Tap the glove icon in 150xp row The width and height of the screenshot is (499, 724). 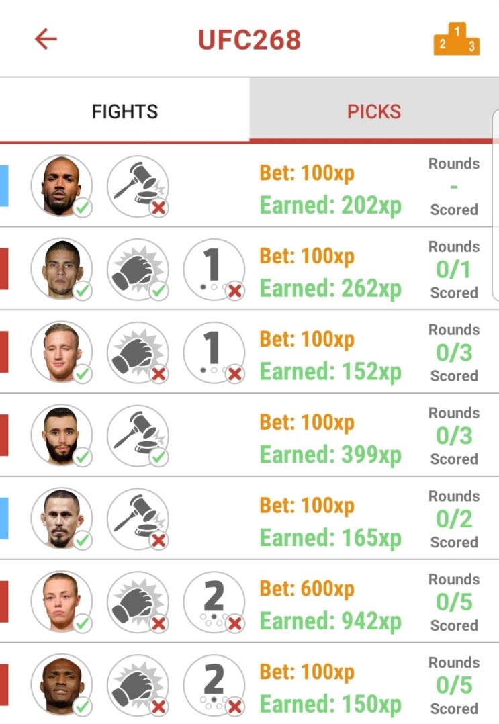[x=138, y=685]
